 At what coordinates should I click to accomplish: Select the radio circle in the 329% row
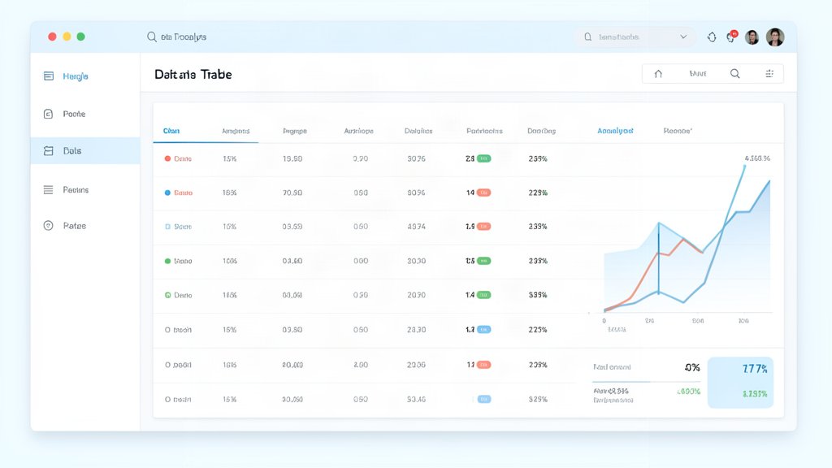click(167, 400)
